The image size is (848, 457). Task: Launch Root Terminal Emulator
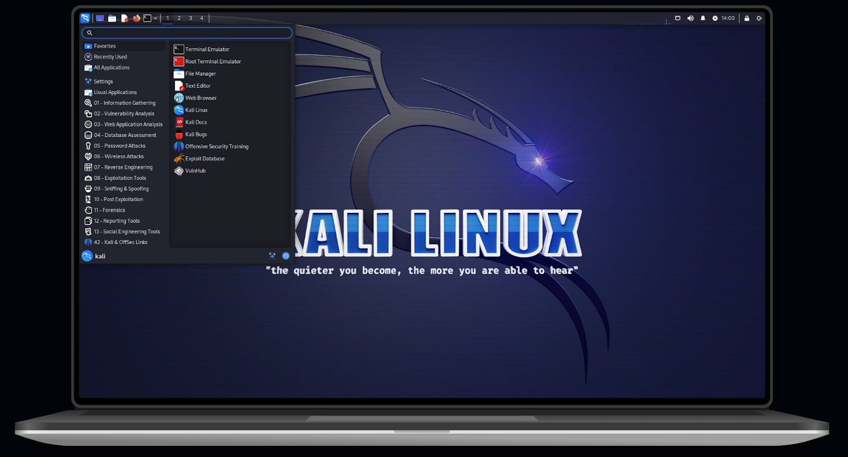(x=231, y=61)
